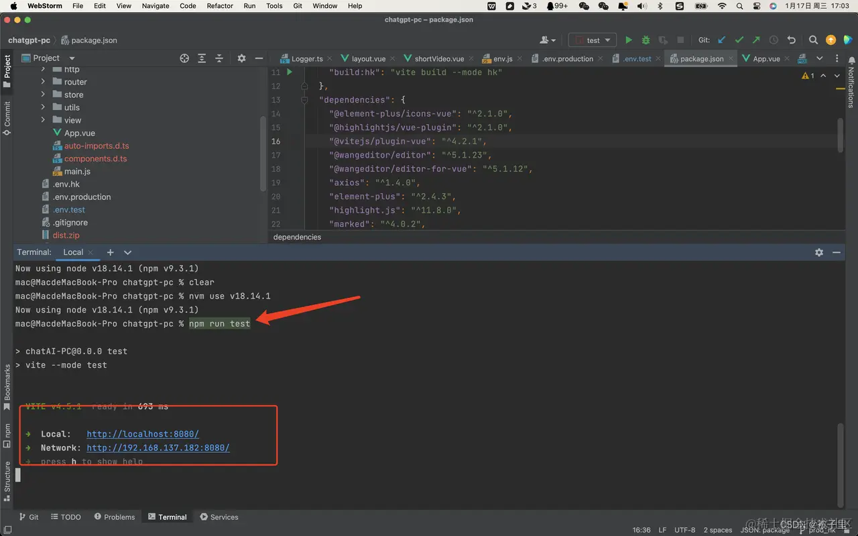The image size is (858, 536).
Task: Open Search Everywhere magnifier icon
Action: [x=813, y=40]
